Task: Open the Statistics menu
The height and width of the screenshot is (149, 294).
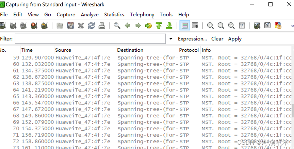Action: (x=114, y=15)
